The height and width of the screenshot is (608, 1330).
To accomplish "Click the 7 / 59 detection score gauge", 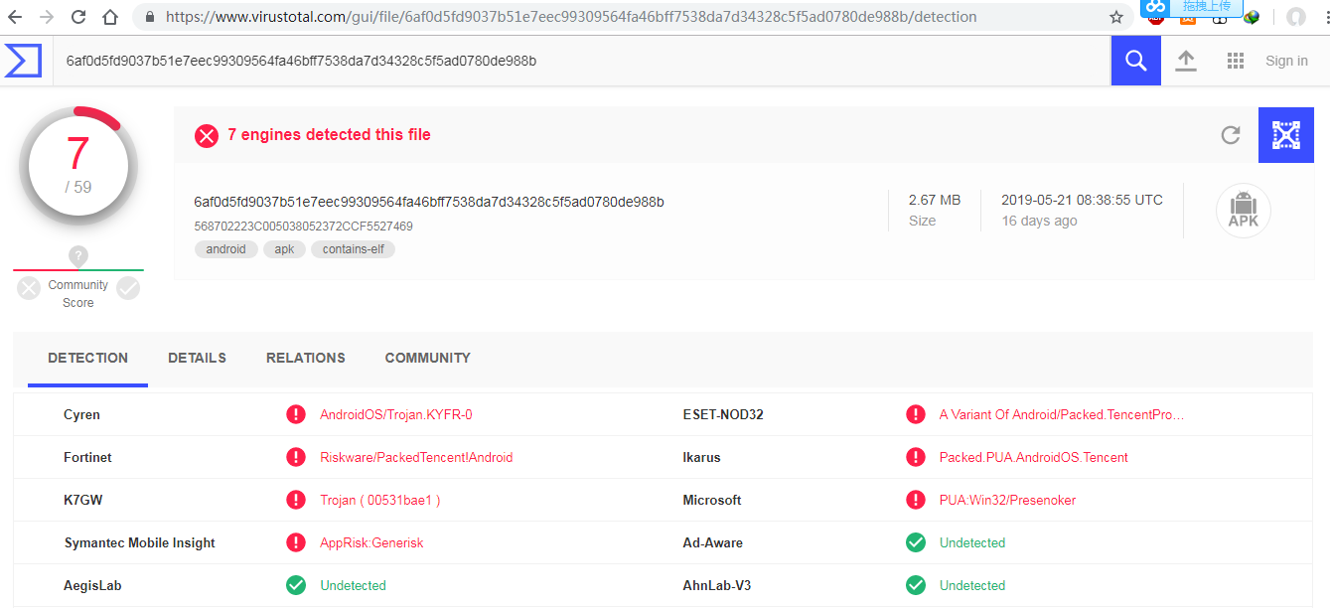I will click(78, 165).
